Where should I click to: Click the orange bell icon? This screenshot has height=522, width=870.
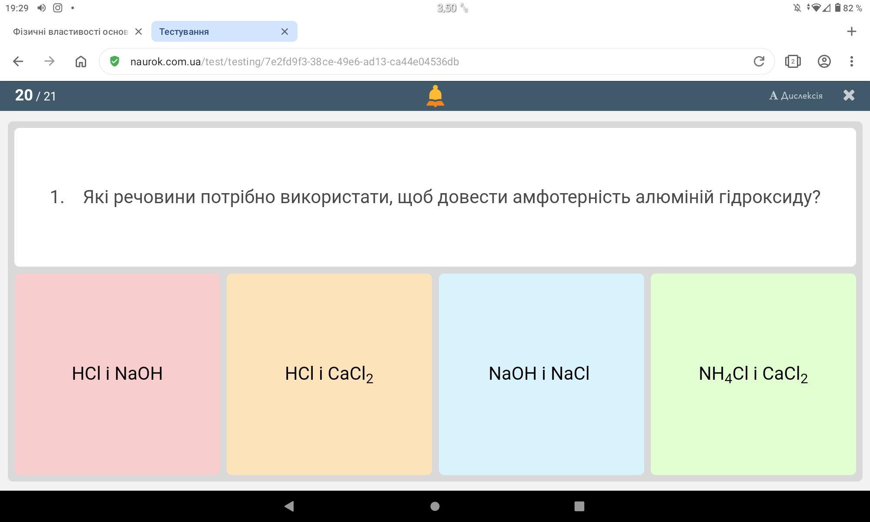tap(435, 96)
